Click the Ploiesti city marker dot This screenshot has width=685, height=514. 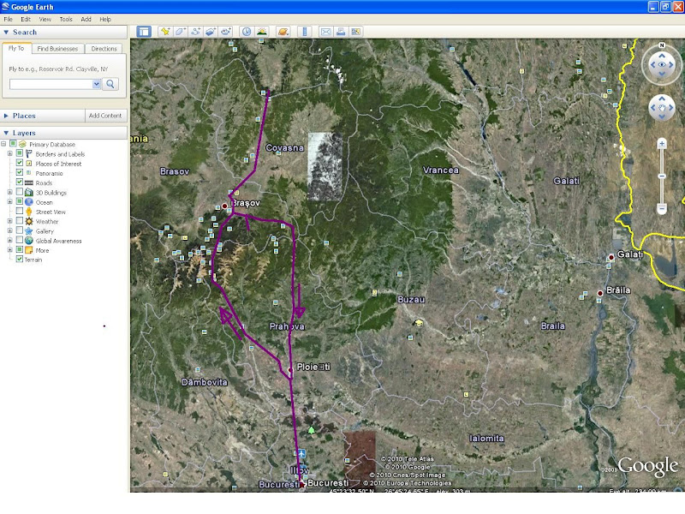coord(290,370)
